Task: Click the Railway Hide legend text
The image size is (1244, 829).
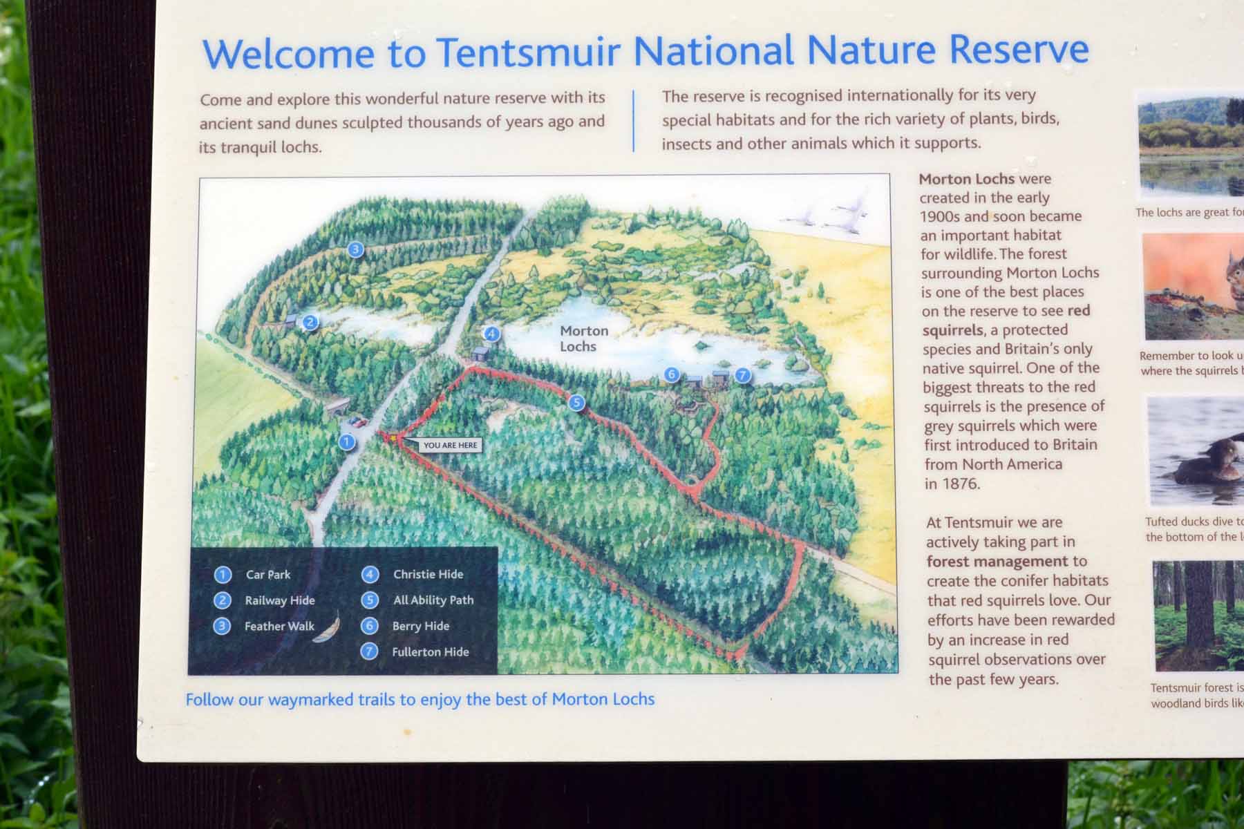Action: pyautogui.click(x=280, y=600)
